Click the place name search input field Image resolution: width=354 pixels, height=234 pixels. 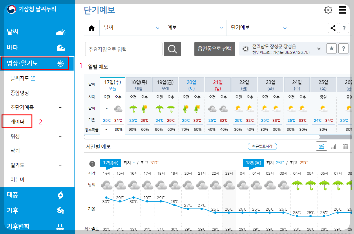pos(124,49)
